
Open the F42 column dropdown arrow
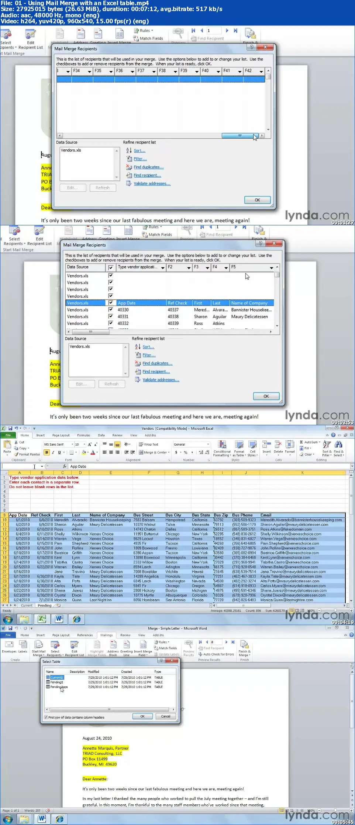[x=261, y=71]
